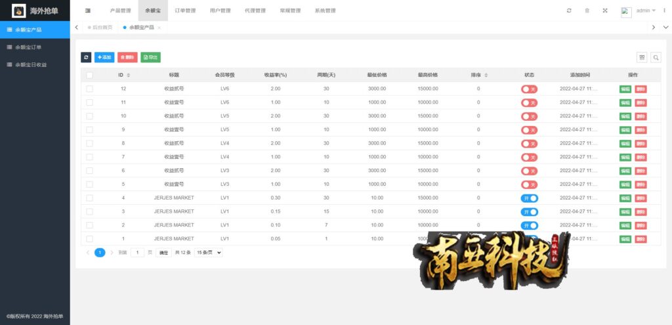Go to next page arrow in pagination
This screenshot has width=672, height=325.
[x=112, y=253]
